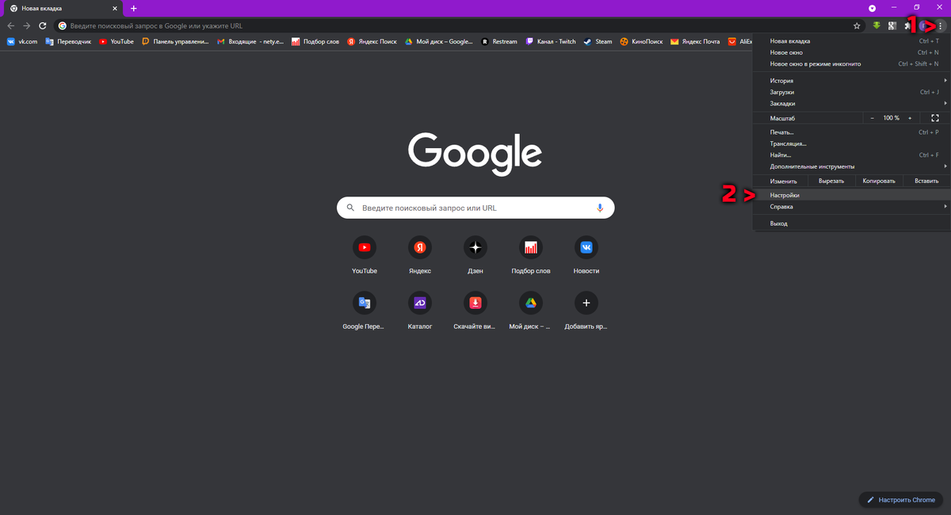
Task: Select Выход in the menu
Action: tap(851, 223)
